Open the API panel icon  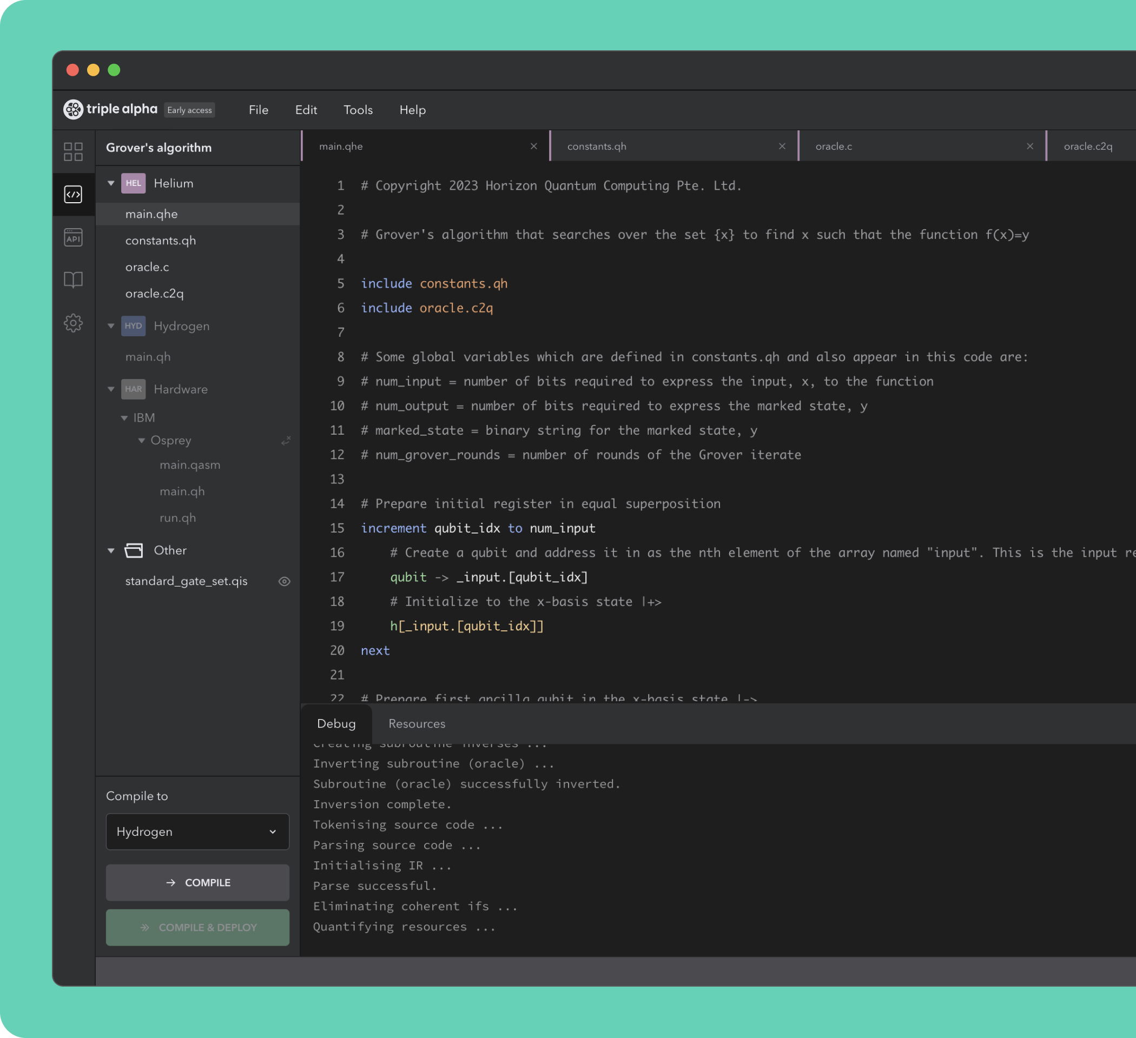coord(73,238)
